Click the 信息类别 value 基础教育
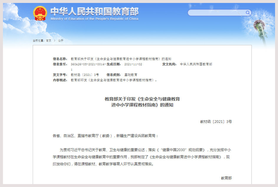 tap(131, 75)
